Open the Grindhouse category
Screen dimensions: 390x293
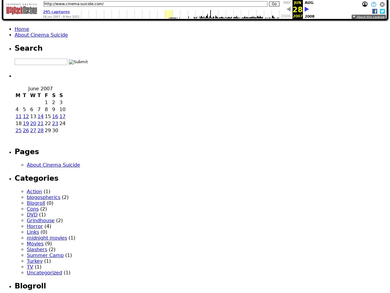click(41, 220)
